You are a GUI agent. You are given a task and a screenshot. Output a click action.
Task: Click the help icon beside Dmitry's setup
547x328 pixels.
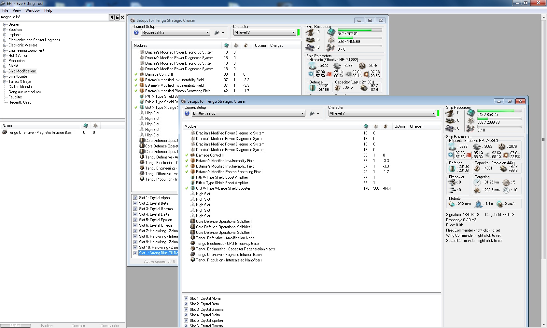tap(187, 113)
